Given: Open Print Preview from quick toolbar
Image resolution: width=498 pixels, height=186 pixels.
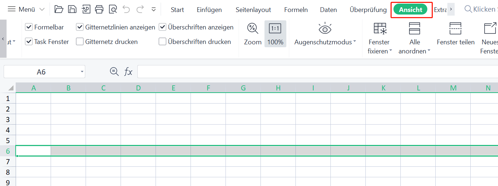Looking at the screenshot, I should coord(113,9).
